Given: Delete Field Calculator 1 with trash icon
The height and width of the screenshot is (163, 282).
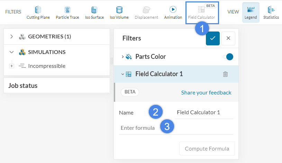Looking at the screenshot, I should [x=225, y=74].
